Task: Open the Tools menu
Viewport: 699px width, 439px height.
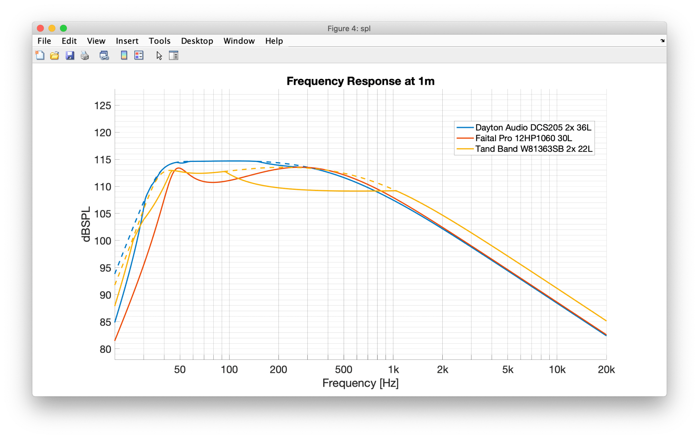Action: pos(159,41)
